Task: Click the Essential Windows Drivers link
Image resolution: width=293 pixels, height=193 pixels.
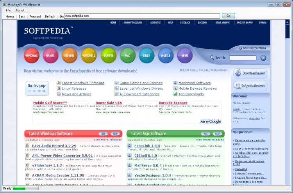Action: [141, 89]
